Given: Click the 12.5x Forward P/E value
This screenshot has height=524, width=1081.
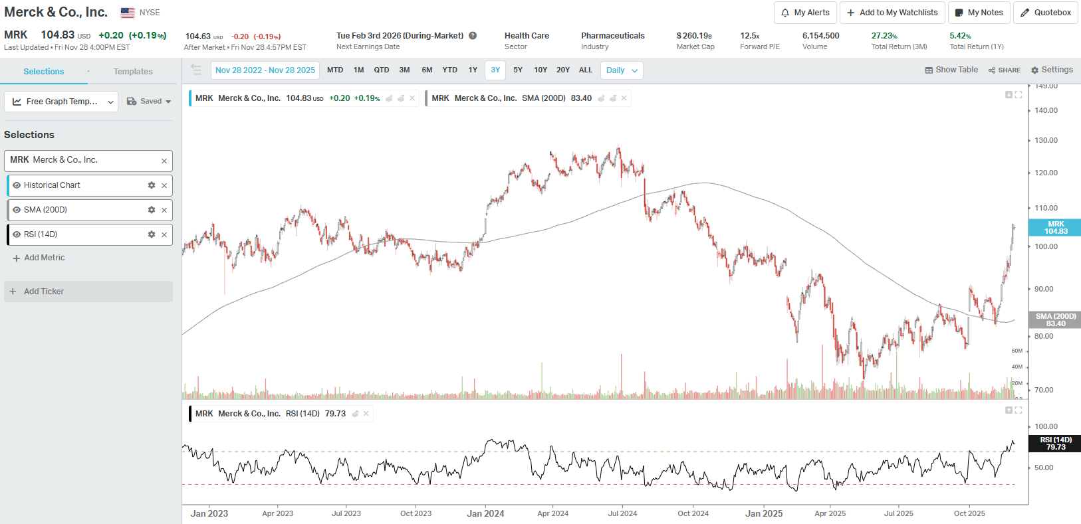Looking at the screenshot, I should tap(750, 36).
